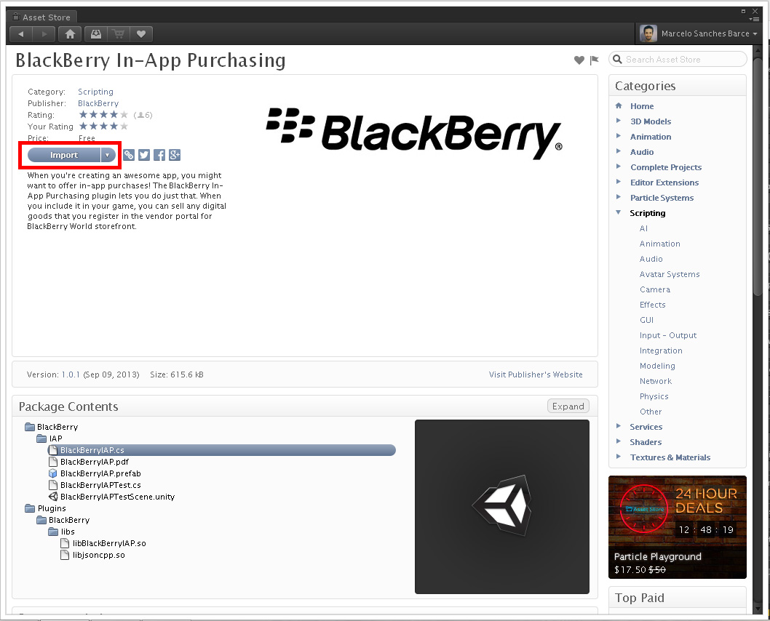Image resolution: width=770 pixels, height=621 pixels.
Task: Click the Unity icon of BlackBerryIAPTestScene.unity
Action: click(53, 497)
